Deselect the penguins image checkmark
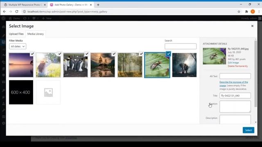 click(x=87, y=53)
